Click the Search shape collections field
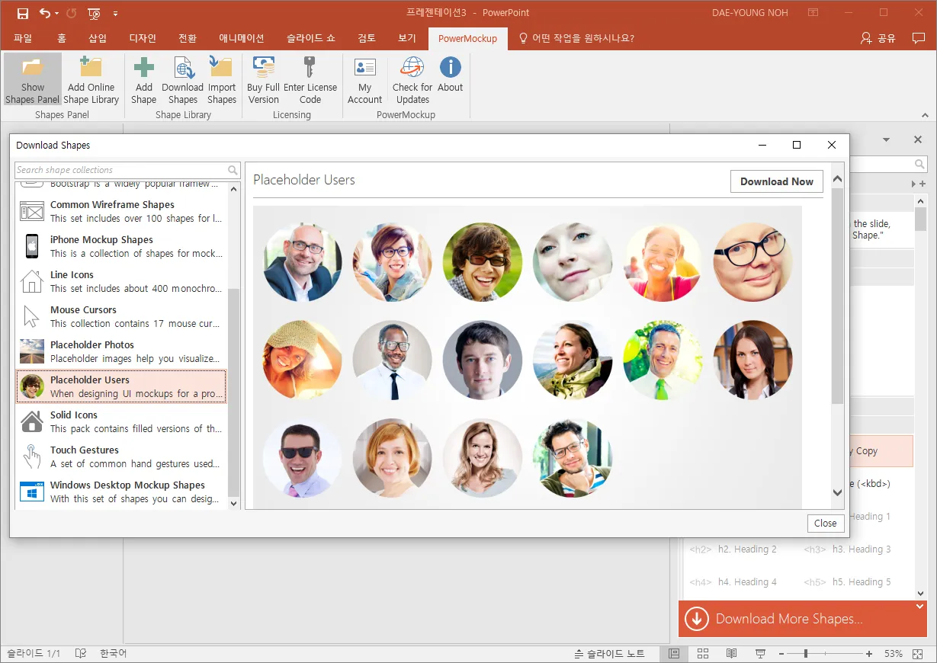 (120, 170)
